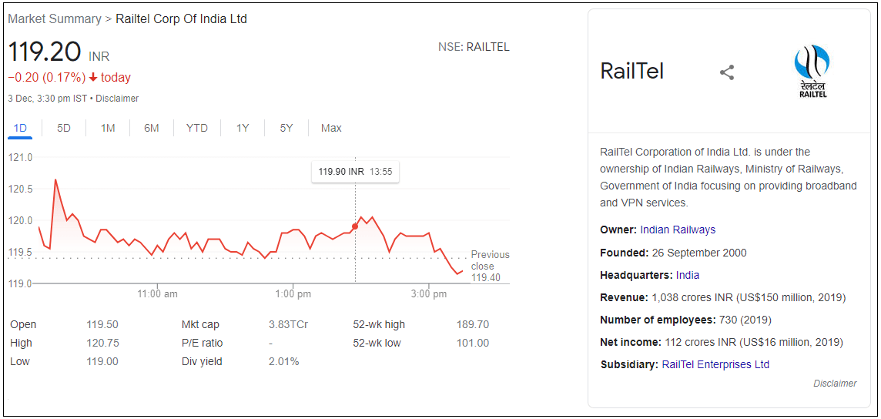This screenshot has width=881, height=419.
Task: Click the share icon next to RailTel
Action: 727,72
